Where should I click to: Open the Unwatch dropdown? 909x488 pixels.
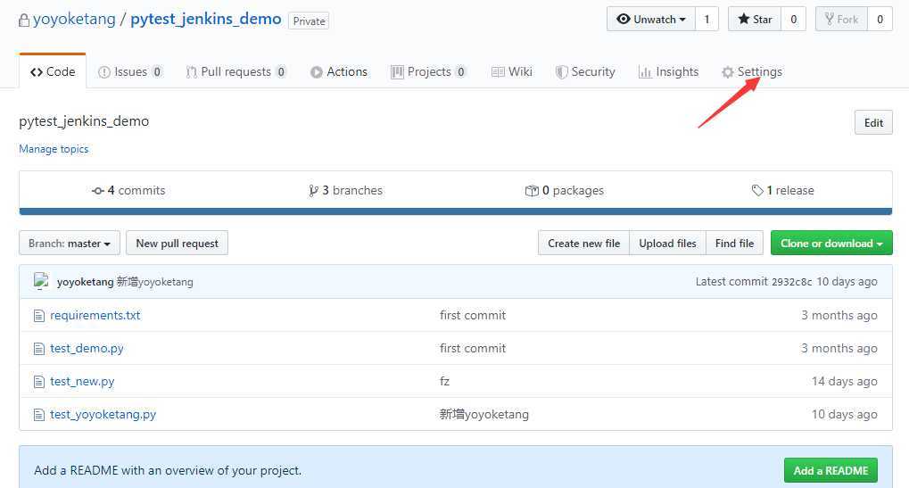[x=651, y=19]
